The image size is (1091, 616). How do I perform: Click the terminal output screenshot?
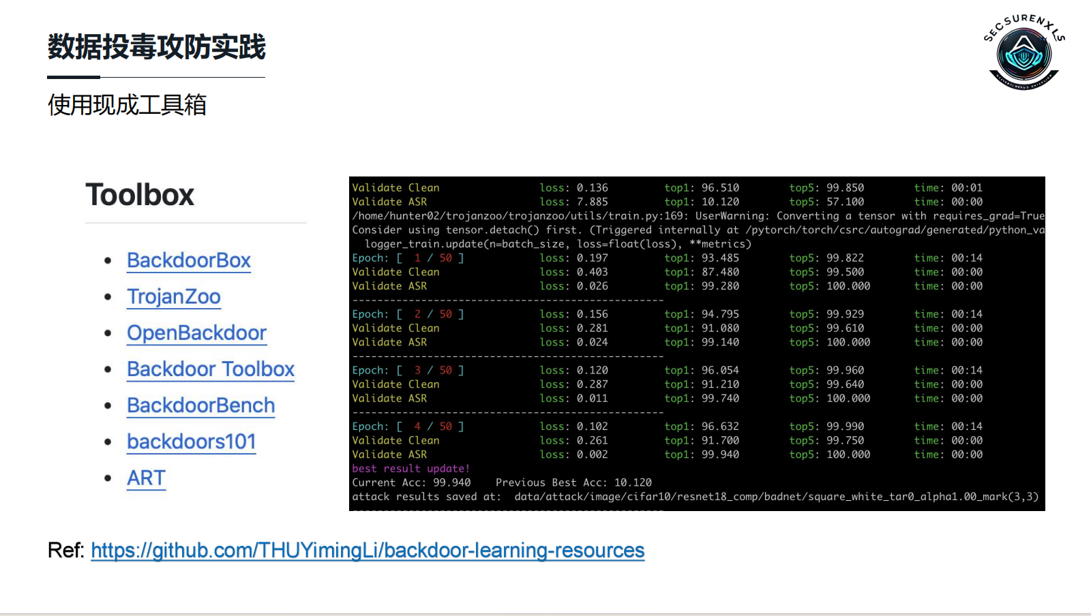coord(697,343)
